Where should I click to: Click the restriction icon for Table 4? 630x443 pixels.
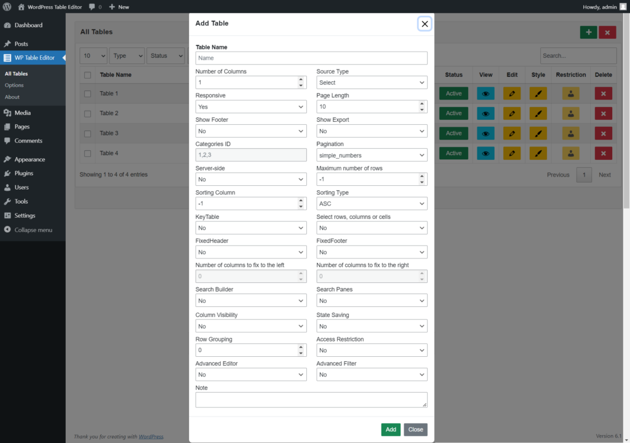(570, 153)
